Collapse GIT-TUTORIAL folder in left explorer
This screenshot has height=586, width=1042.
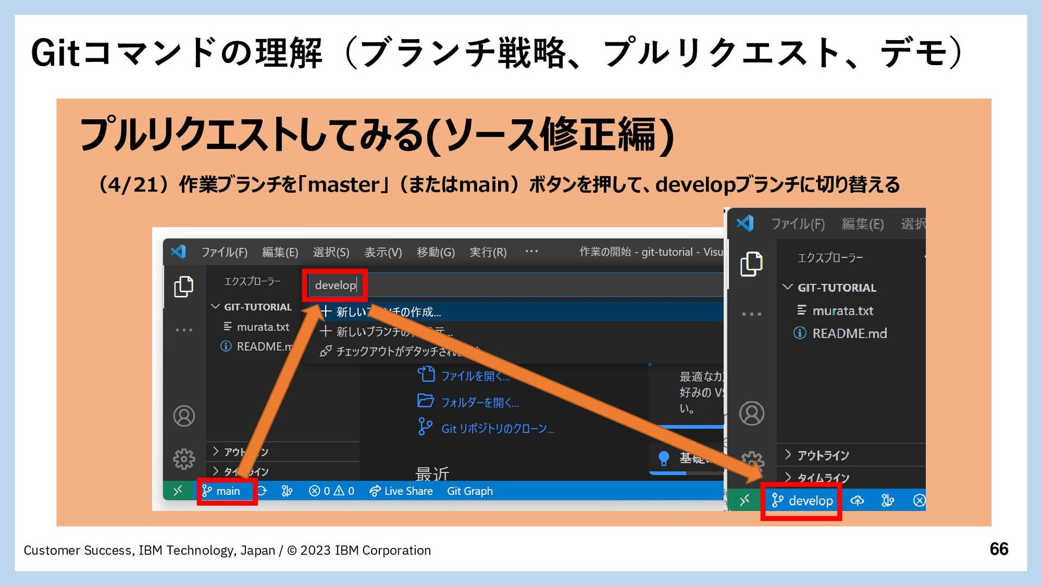tap(252, 307)
